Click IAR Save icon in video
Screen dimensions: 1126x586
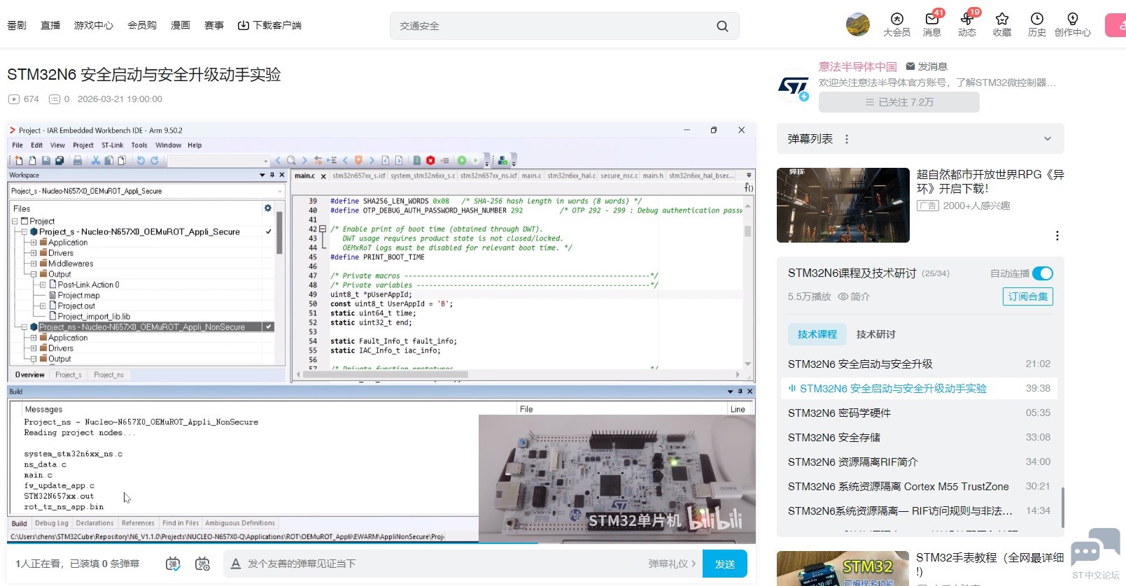46,160
